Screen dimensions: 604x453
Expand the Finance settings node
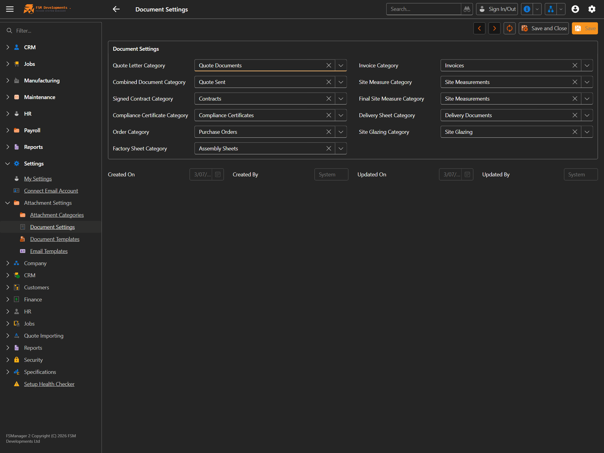pos(8,300)
